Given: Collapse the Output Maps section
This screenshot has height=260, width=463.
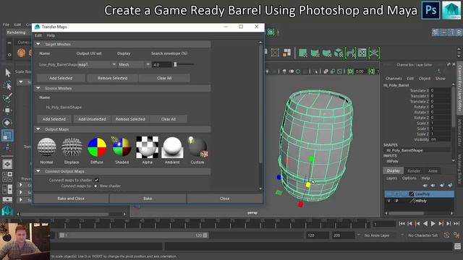Looking at the screenshot, I should click(38, 129).
